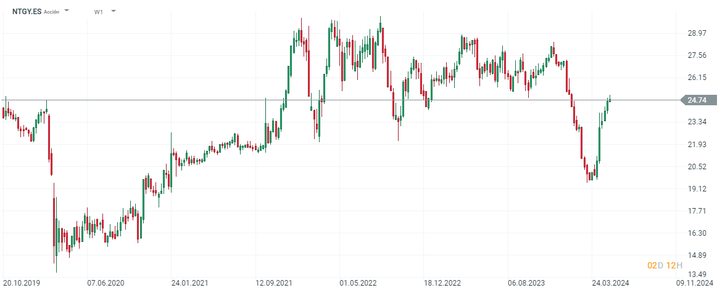
Task: Pick the 06.08.2023 date marker
Action: [526, 283]
